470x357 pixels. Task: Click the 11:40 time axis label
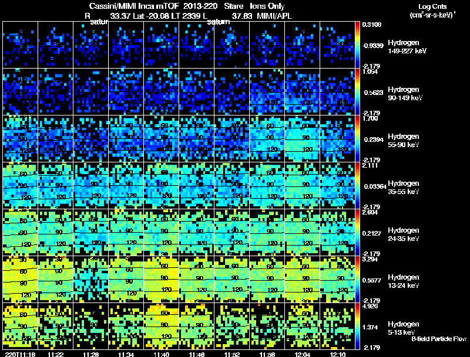[162, 354]
